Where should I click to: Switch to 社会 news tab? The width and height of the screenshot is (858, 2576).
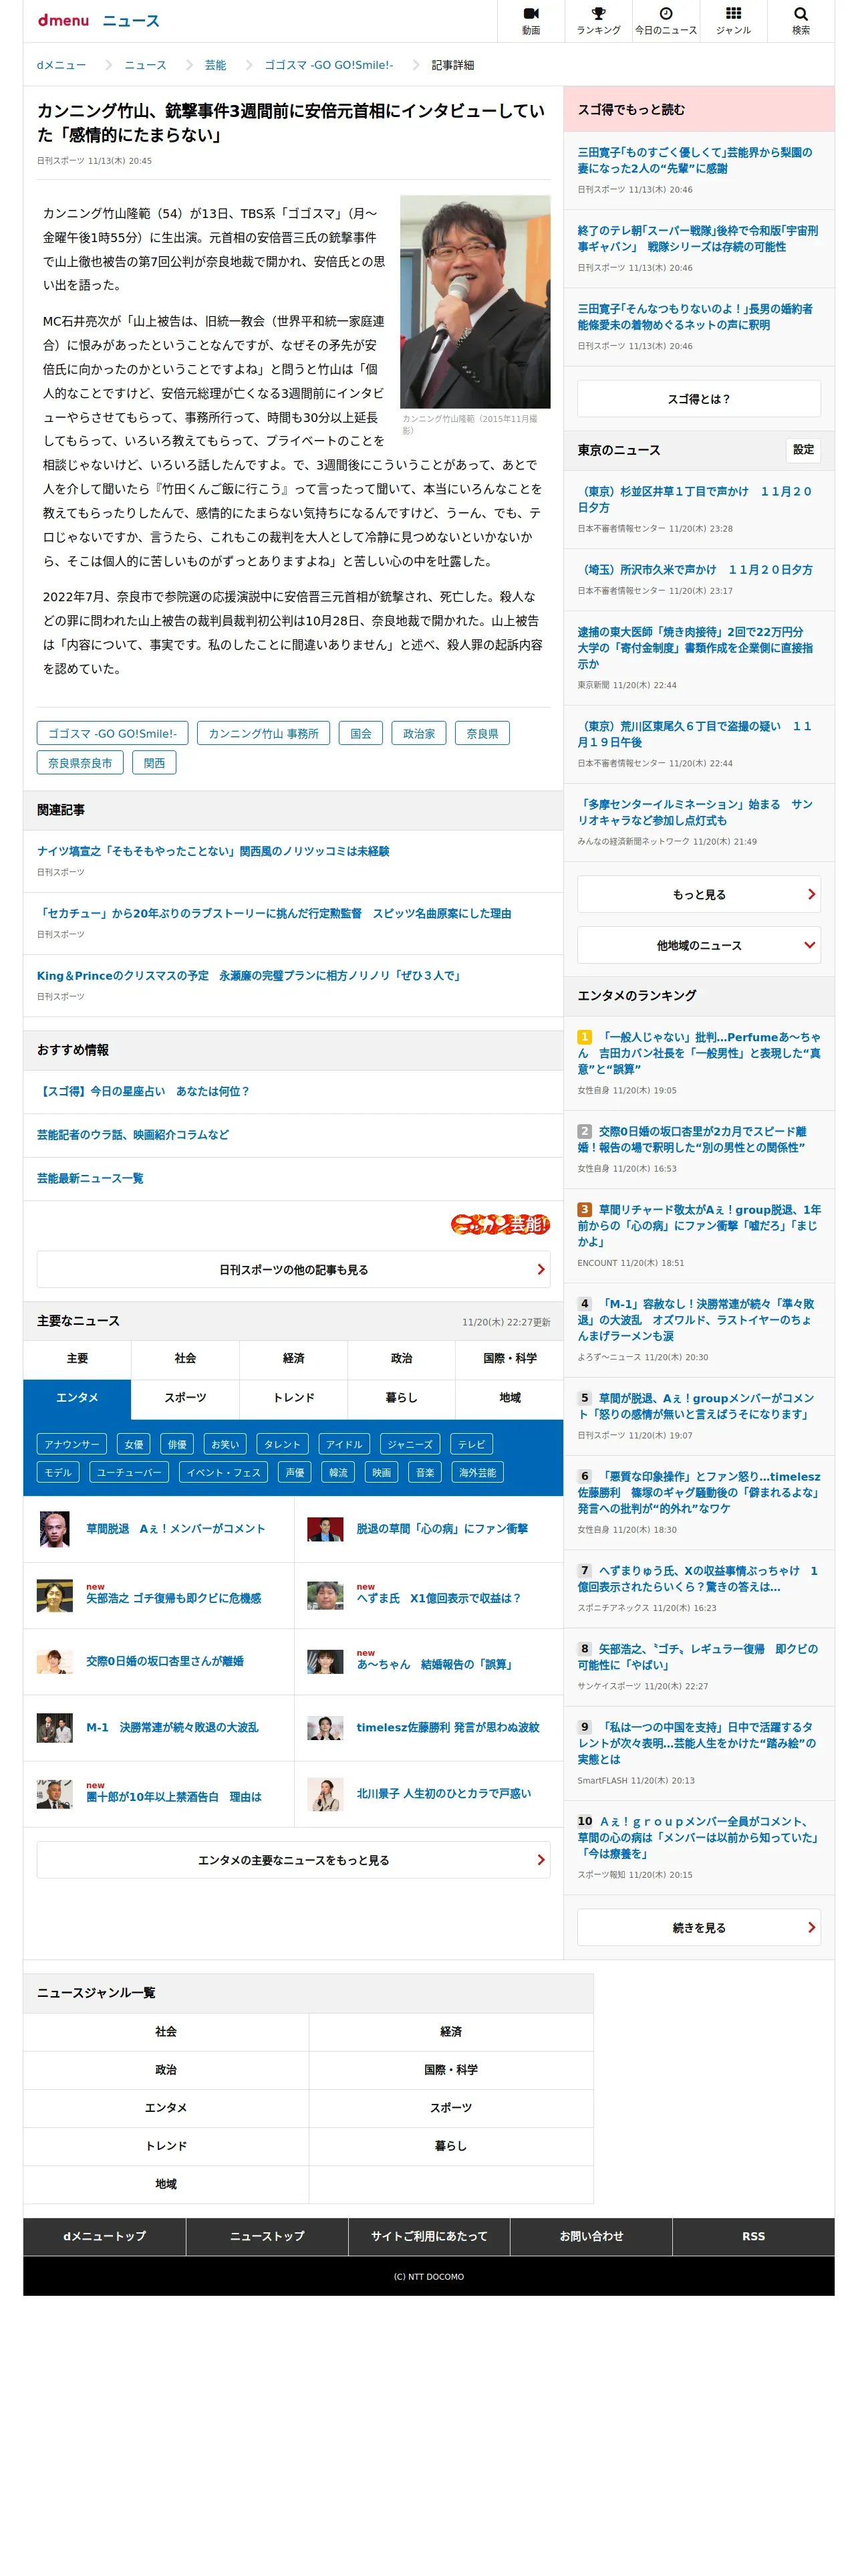pyautogui.click(x=185, y=1358)
